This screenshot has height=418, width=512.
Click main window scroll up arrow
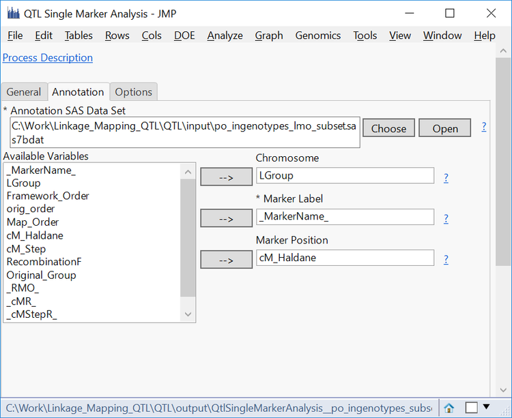click(x=503, y=51)
